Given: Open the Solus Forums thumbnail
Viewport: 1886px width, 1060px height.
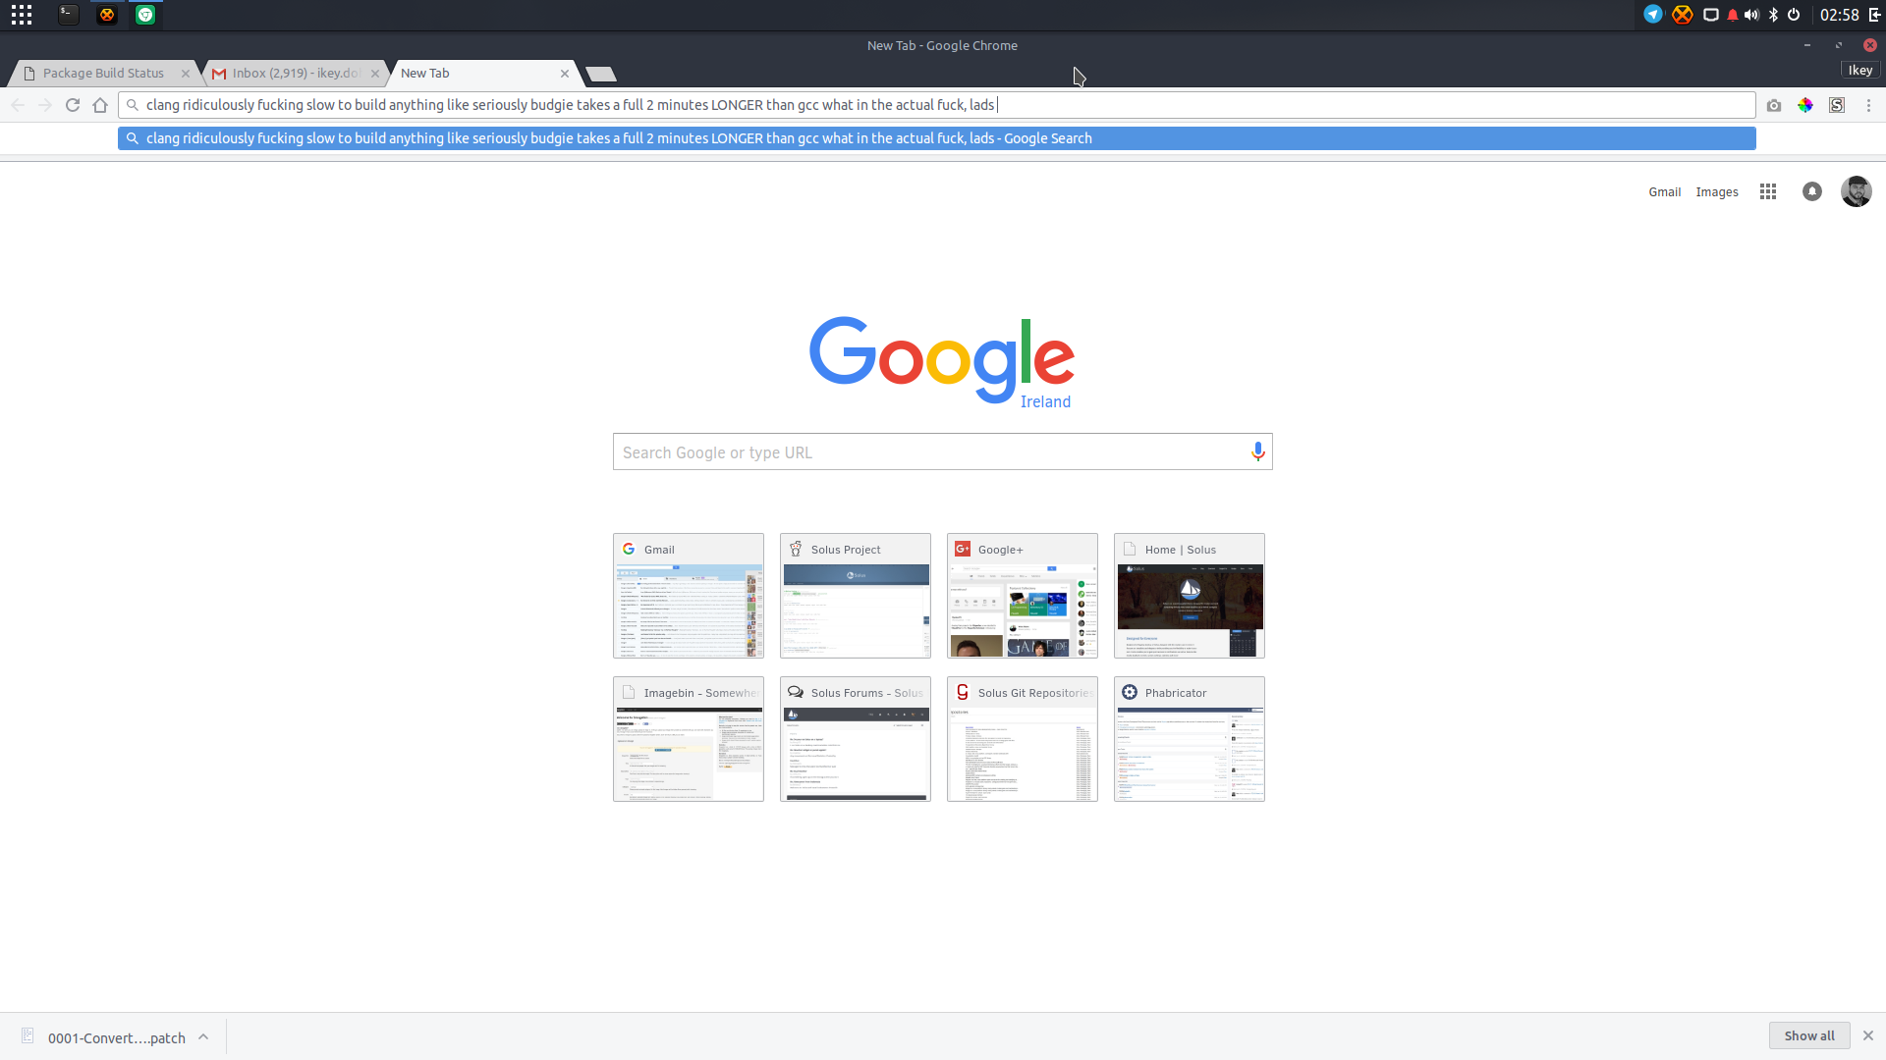Looking at the screenshot, I should coord(856,739).
